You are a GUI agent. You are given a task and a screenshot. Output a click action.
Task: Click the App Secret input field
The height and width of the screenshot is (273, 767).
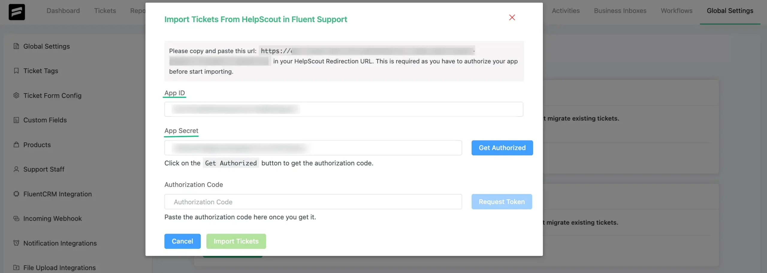click(313, 148)
